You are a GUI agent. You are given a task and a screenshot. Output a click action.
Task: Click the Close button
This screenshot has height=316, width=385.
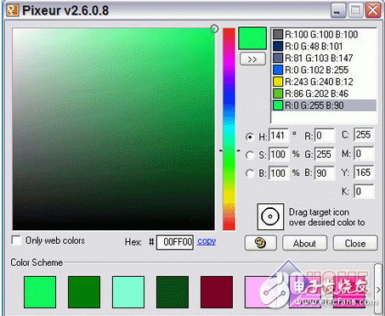[355, 243]
